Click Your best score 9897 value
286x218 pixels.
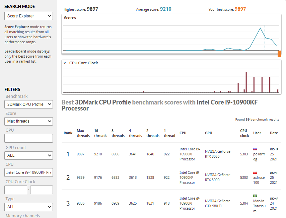[240, 9]
